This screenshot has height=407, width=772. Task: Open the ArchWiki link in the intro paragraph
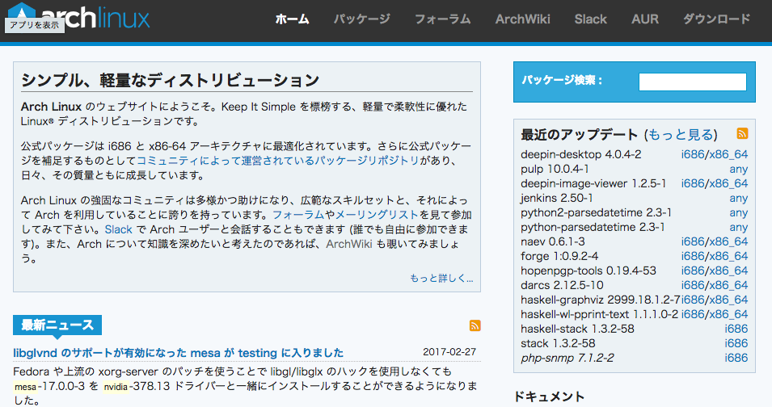(348, 245)
